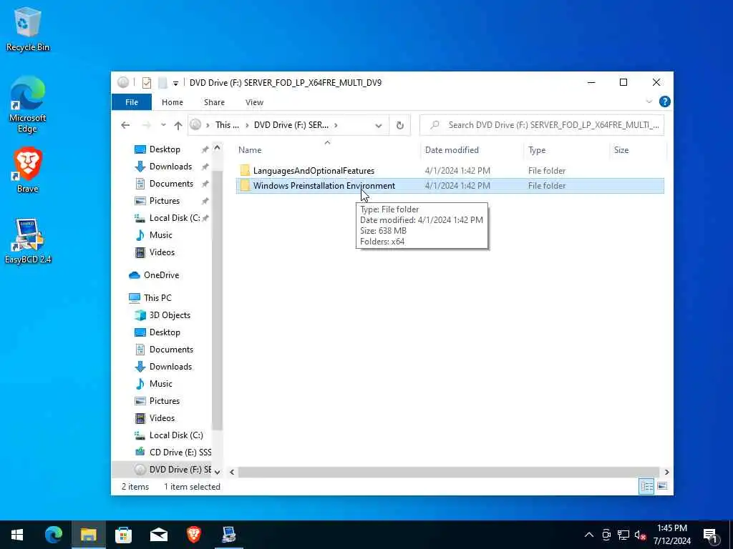Open the Brave desktop shortcut
Image resolution: width=733 pixels, height=549 pixels.
pyautogui.click(x=28, y=170)
